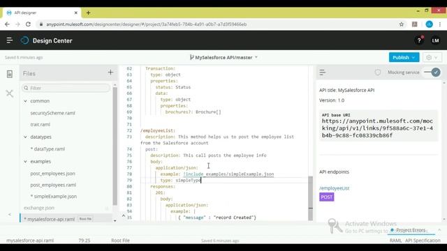Collapse the left files panel arrow
Image resolution: width=447 pixels, height=251 pixels.
click(9, 214)
